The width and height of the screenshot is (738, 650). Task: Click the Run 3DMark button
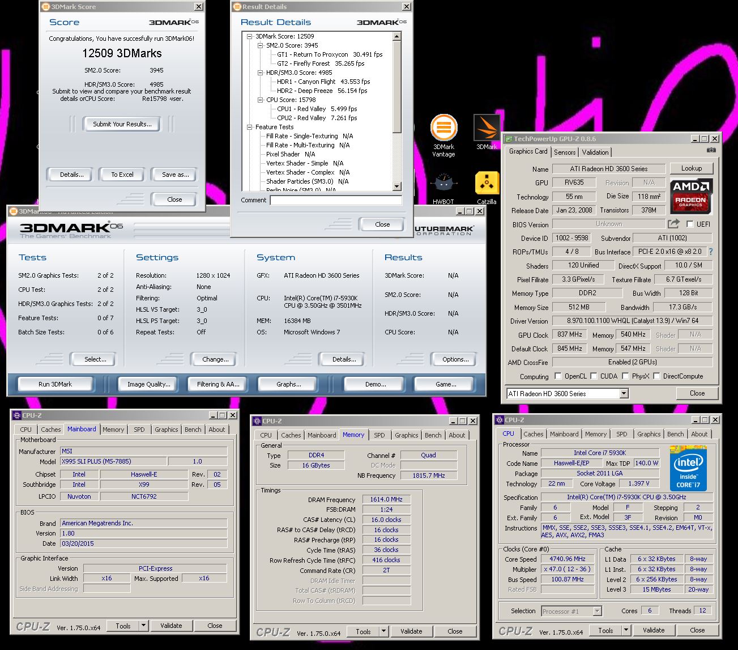coord(56,384)
